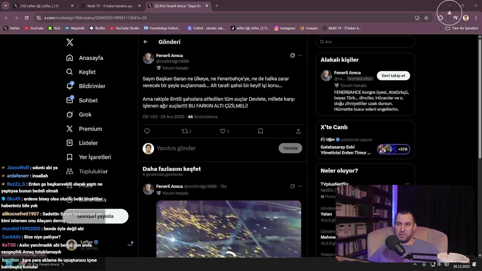Open more options on the 15s post
Screen dimensions: 482x271
tap(300, 186)
